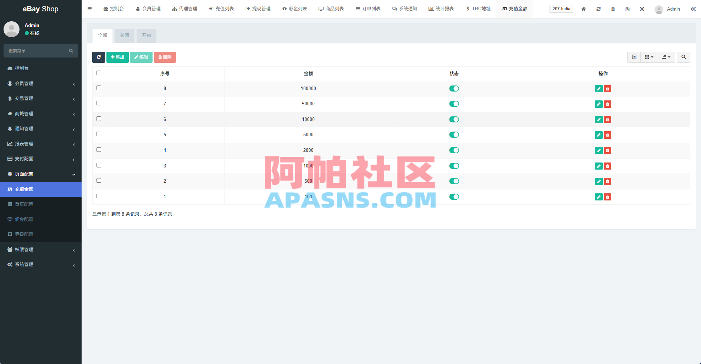Open 等级配置 in the sidebar

click(41, 235)
